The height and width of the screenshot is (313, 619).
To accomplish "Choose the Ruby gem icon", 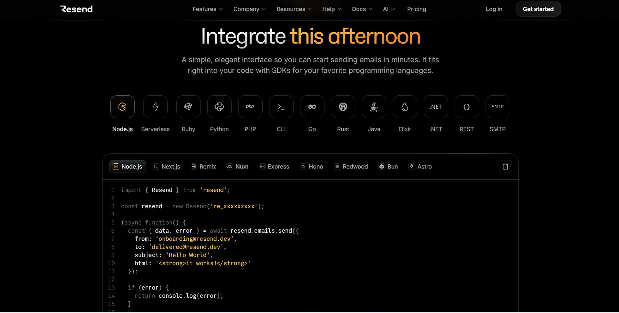I will click(x=188, y=107).
